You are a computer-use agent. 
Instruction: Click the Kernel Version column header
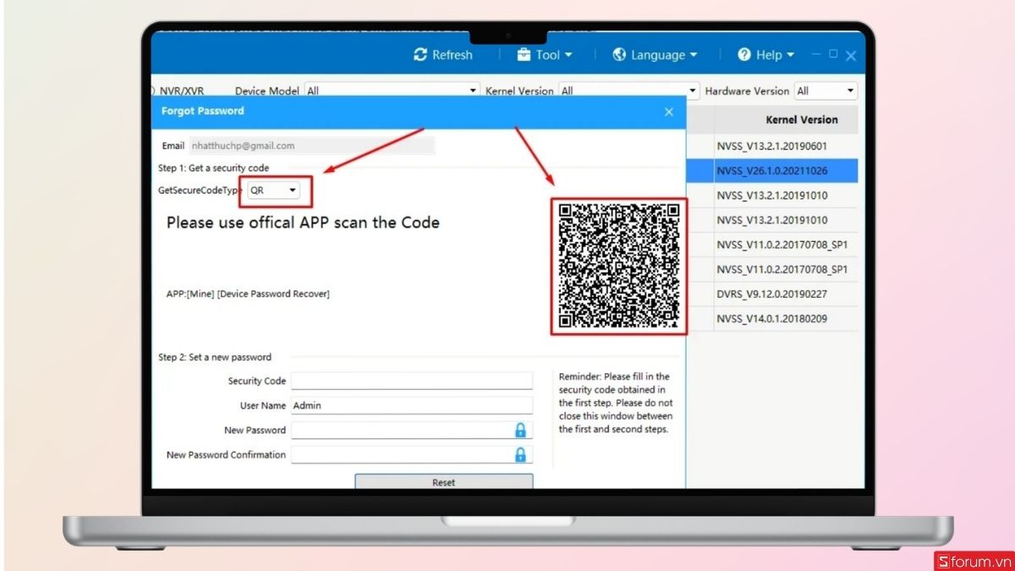point(801,119)
